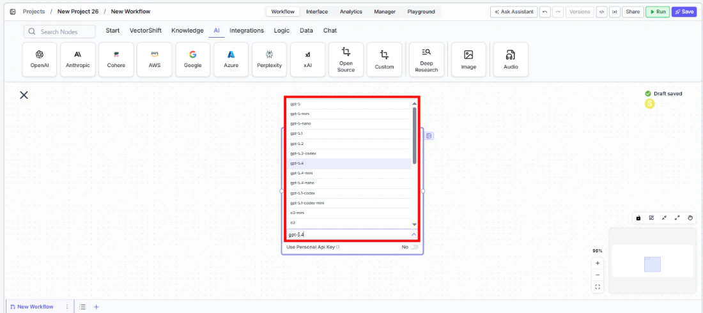This screenshot has height=313, width=703.
Task: Open the Playground tab
Action: pos(421,11)
